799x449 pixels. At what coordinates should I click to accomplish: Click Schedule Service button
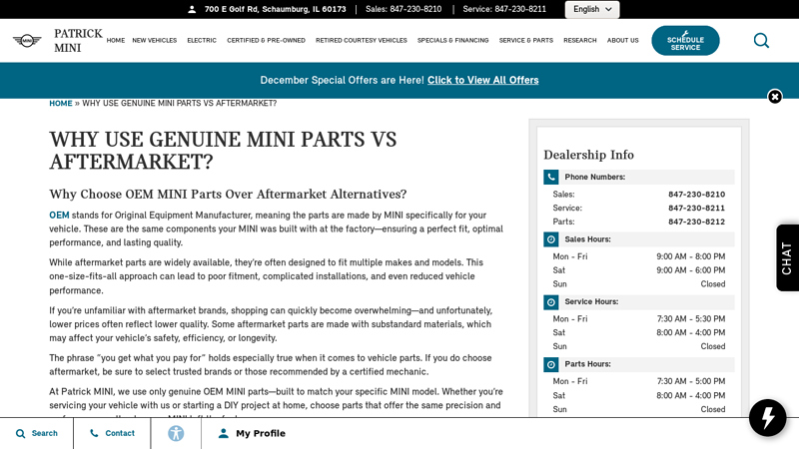click(x=685, y=41)
